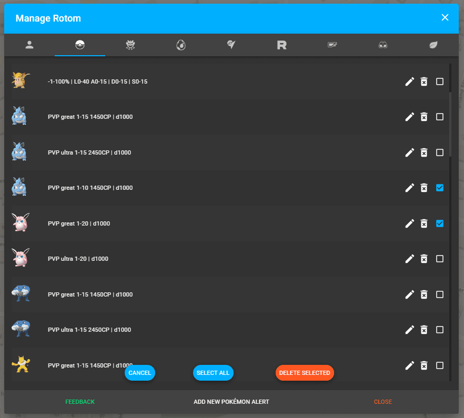The height and width of the screenshot is (418, 464).
Task: Check Nidoqueen PVP ultra 1-15 checkbox
Action: (440, 152)
